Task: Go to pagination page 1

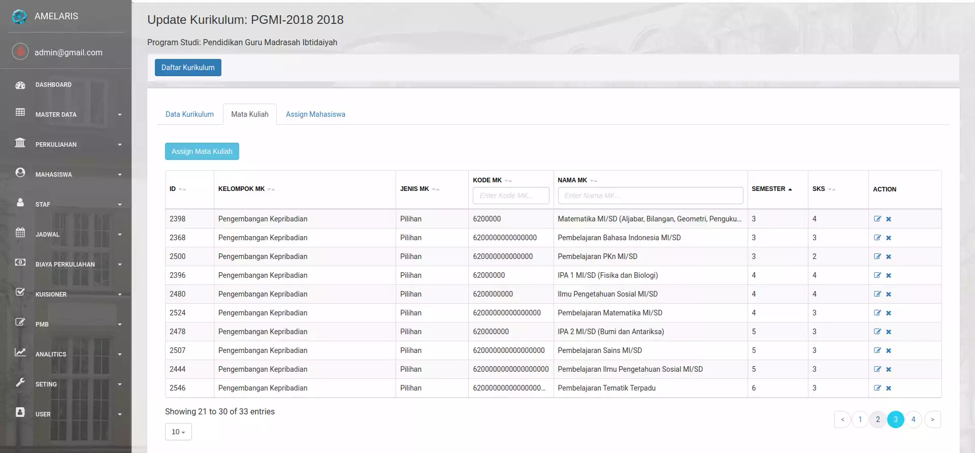Action: (860, 419)
